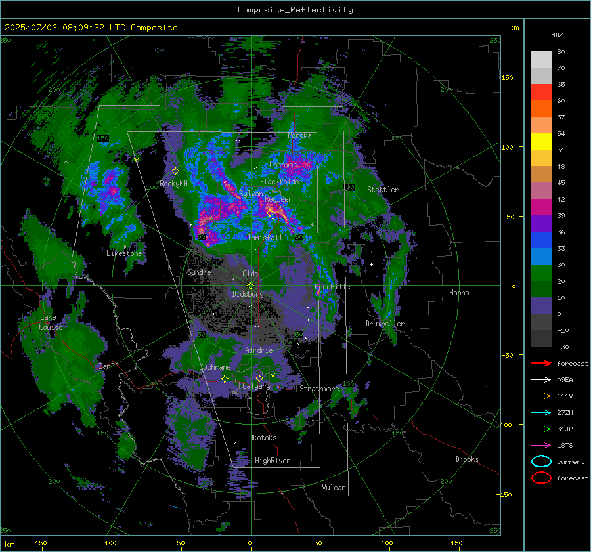Click the Composite_Reflectivity title
This screenshot has width=591, height=552.
(295, 10)
